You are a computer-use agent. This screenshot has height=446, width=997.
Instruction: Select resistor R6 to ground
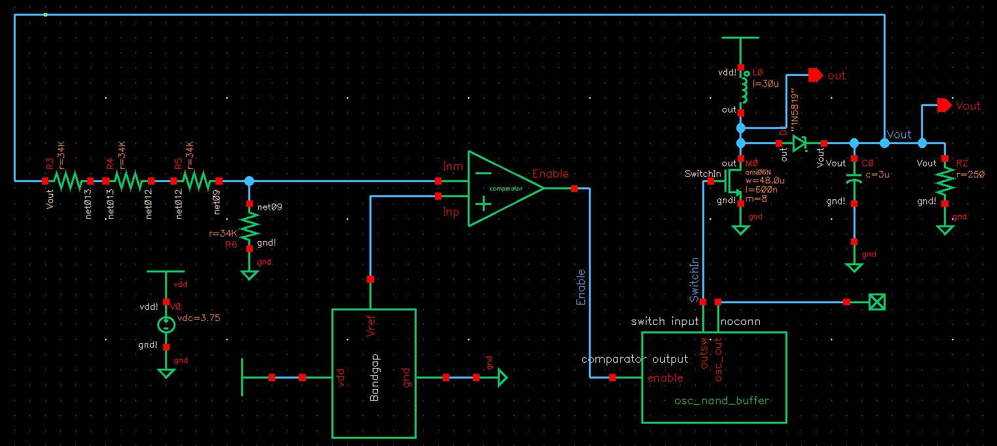[249, 227]
